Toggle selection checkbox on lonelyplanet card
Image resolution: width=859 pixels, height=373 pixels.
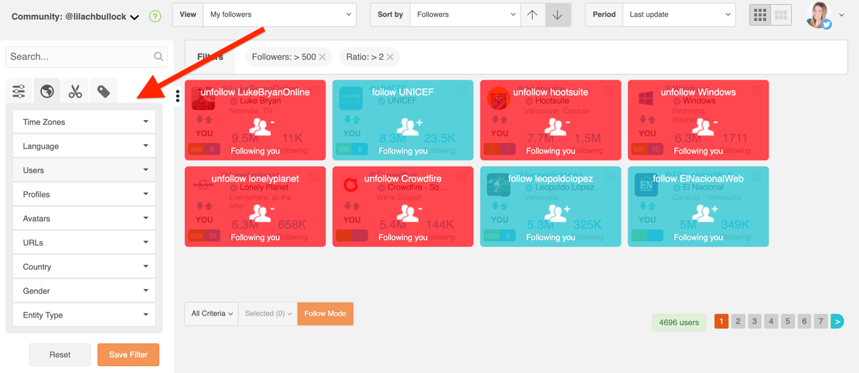coord(314,177)
